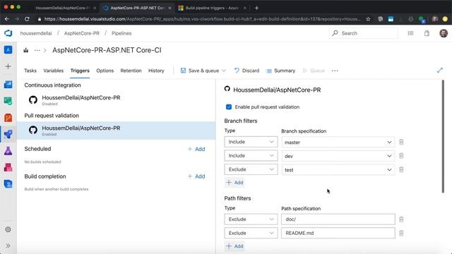The image size is (452, 254).
Task: Switch to the Retention tab
Action: coord(131,71)
